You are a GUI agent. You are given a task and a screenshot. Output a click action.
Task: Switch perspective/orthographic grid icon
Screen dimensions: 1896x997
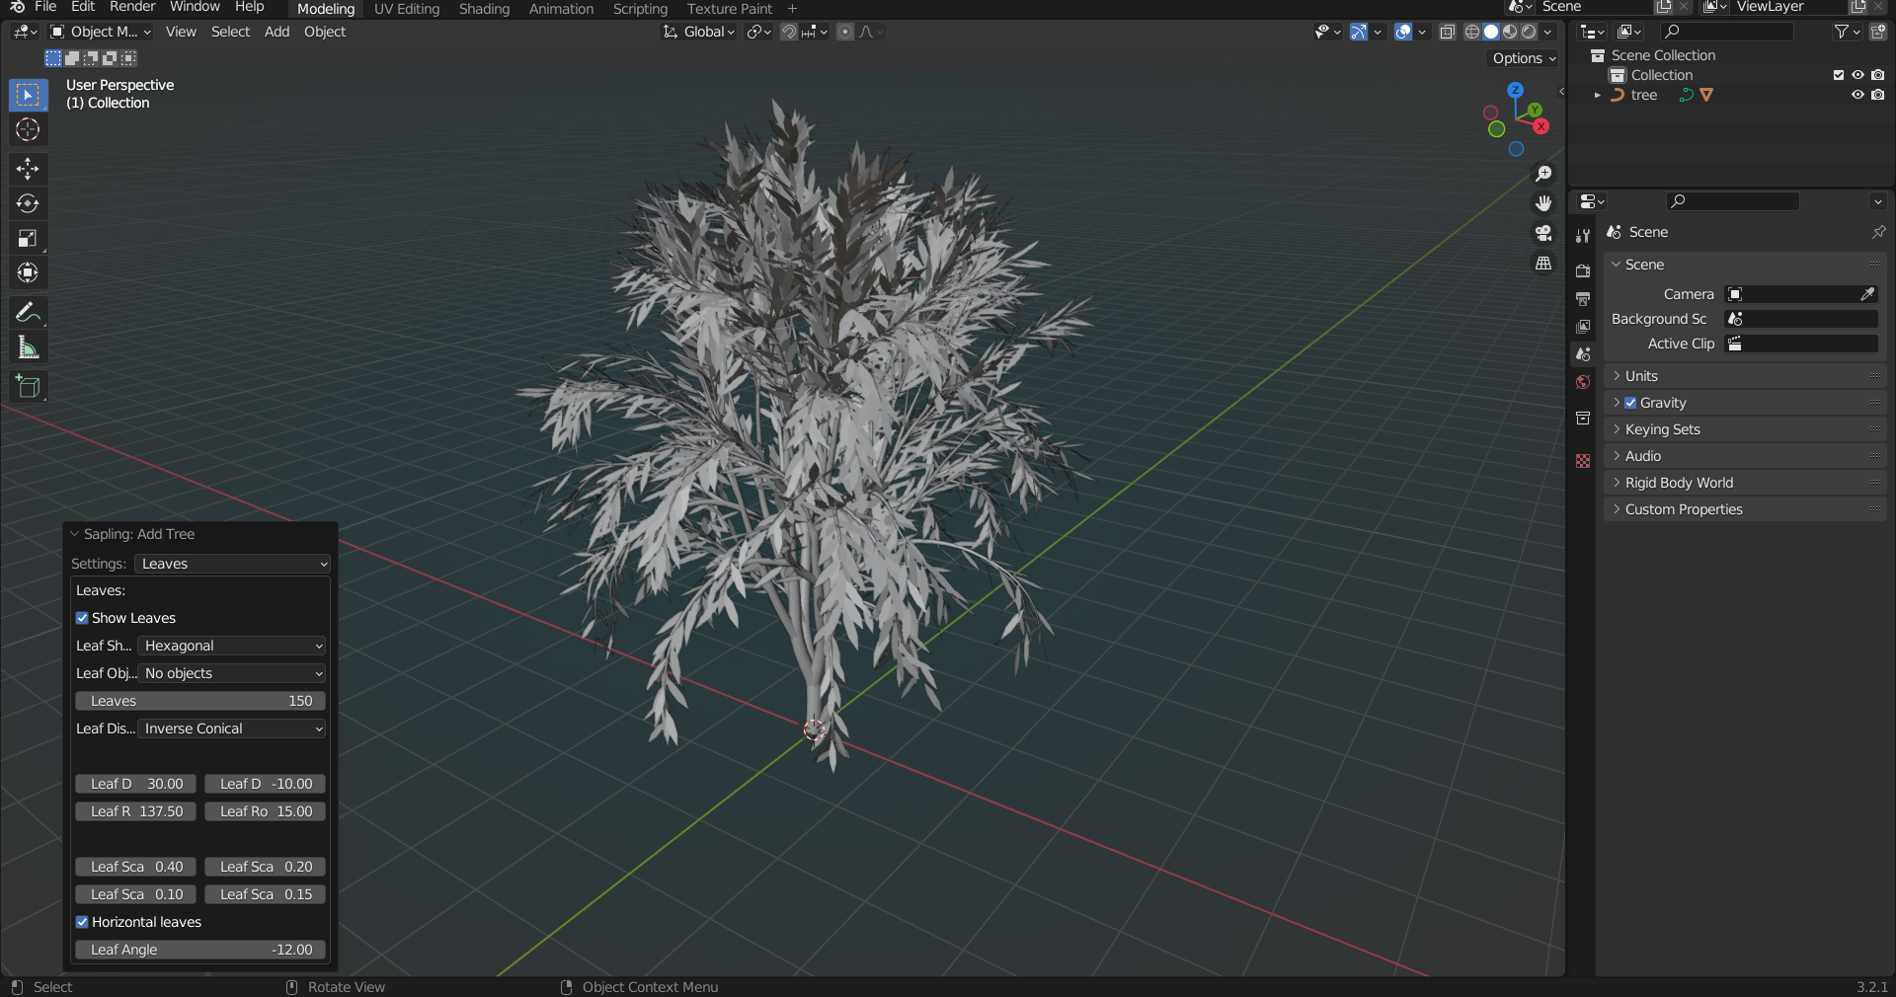pos(1543,263)
